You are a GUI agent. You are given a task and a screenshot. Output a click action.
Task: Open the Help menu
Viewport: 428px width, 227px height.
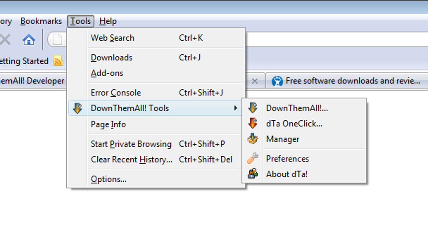108,21
